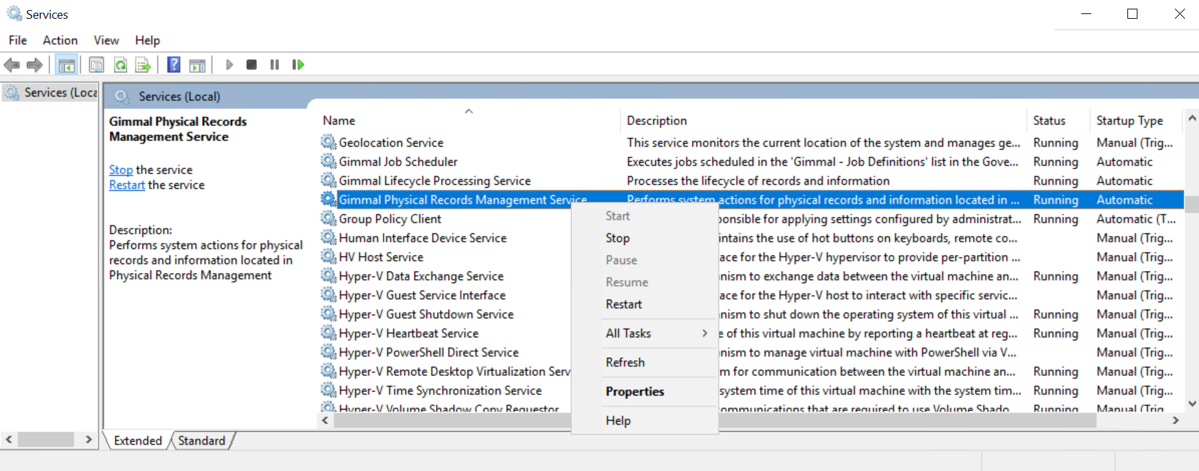Sort services by the Name column header

pyautogui.click(x=339, y=120)
